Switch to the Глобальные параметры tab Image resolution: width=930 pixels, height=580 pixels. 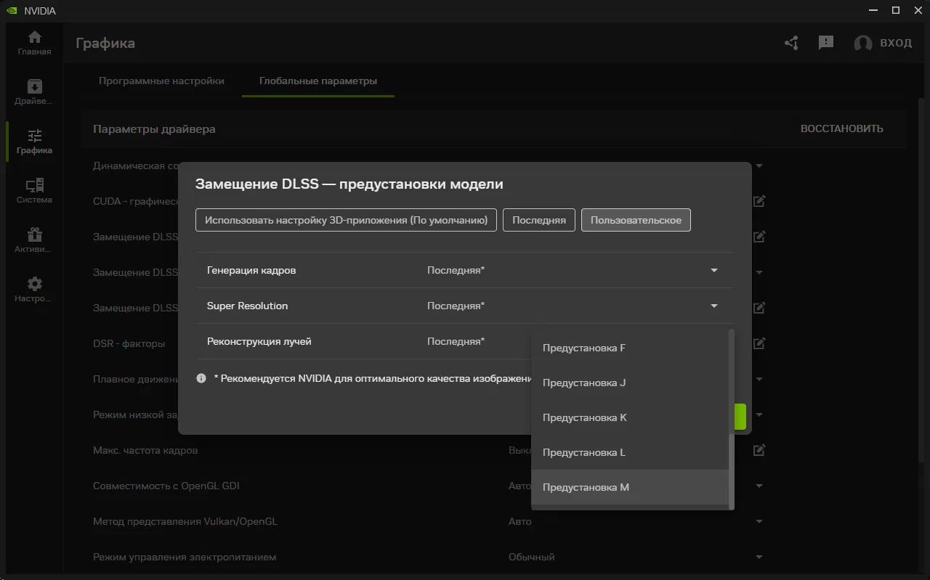(318, 81)
